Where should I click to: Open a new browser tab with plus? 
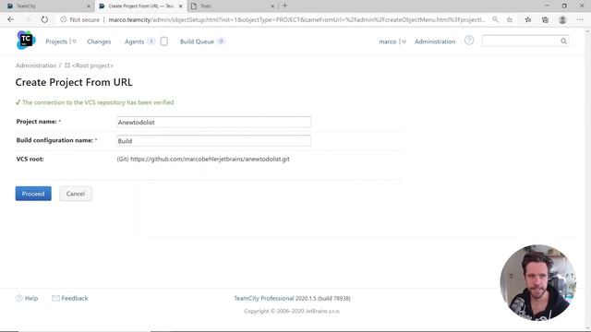[284, 6]
